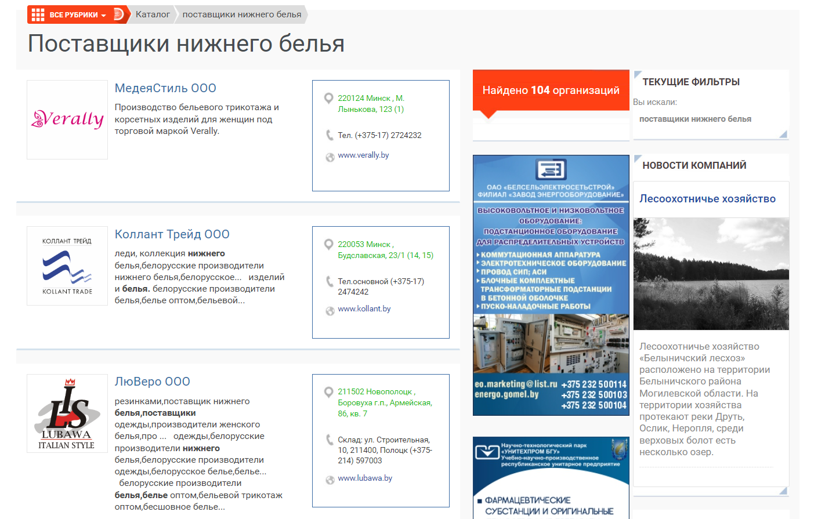The width and height of the screenshot is (825, 519).
Task: Click the Унитехпром БГУ advertisement banner
Action: pos(551,478)
